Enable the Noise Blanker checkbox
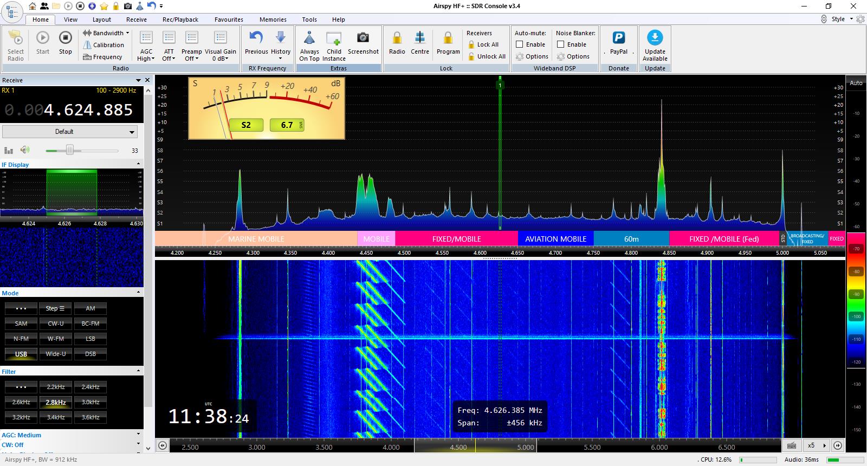867x466 pixels. pos(561,44)
